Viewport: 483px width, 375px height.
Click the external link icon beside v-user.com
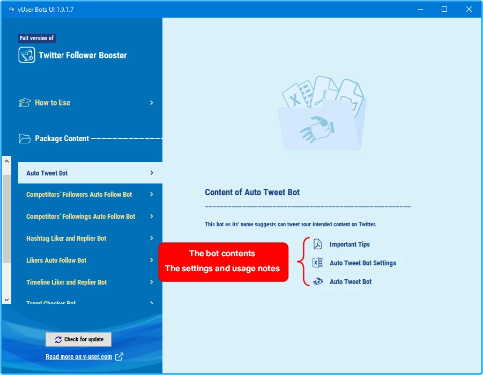[119, 357]
